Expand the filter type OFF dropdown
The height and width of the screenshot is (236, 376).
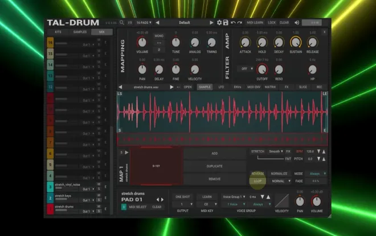click(x=246, y=69)
